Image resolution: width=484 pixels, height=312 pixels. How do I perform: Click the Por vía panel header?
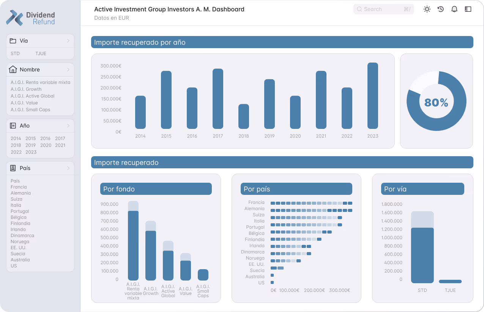(x=423, y=189)
